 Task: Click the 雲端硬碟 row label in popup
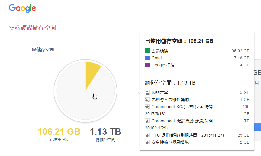point(160,51)
